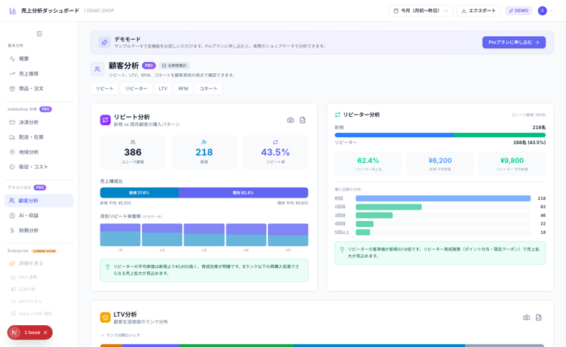Click the ¥9,800 リピーター平均単価 card

[512, 164]
